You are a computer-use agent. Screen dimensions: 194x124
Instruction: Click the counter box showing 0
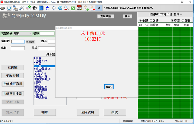coord(99,8)
